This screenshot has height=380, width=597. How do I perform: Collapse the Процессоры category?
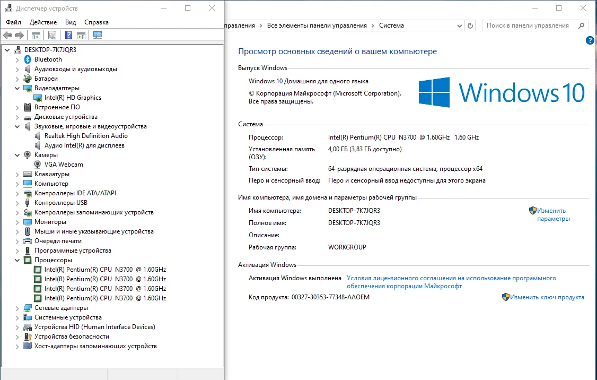point(17,260)
